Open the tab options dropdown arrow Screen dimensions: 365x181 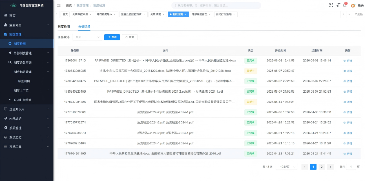(x=349, y=14)
